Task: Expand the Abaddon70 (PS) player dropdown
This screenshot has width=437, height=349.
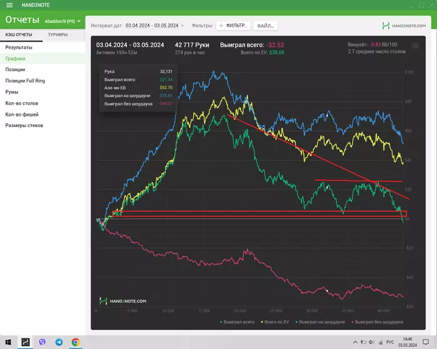Action: (x=62, y=21)
